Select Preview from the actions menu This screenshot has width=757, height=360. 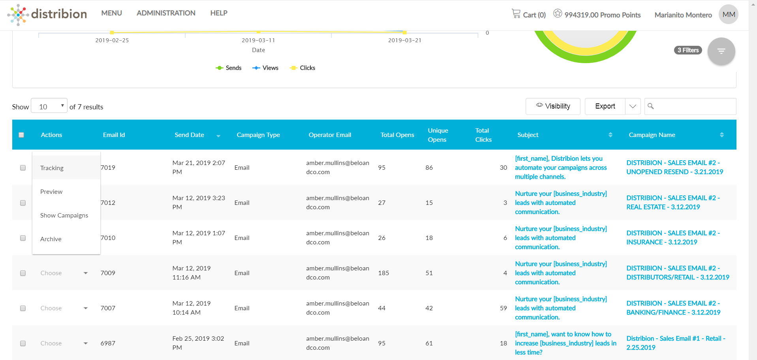click(66, 191)
